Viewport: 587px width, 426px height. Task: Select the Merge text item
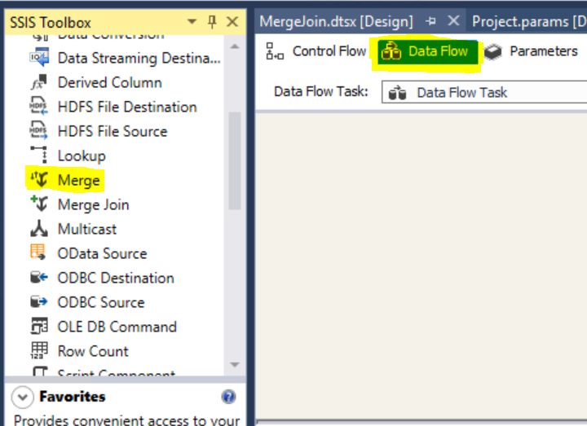79,180
